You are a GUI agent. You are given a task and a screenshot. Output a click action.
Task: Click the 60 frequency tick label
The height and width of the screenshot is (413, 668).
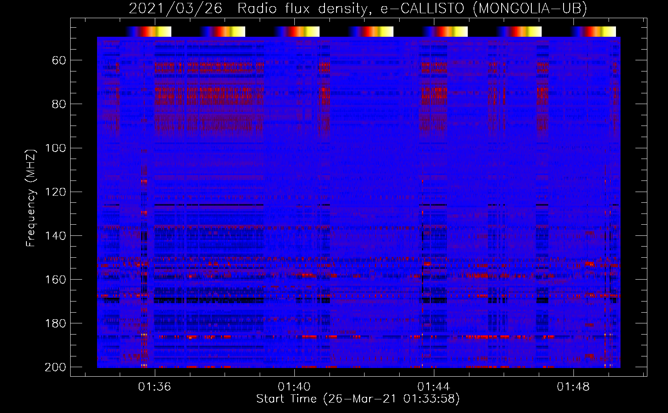pos(59,61)
